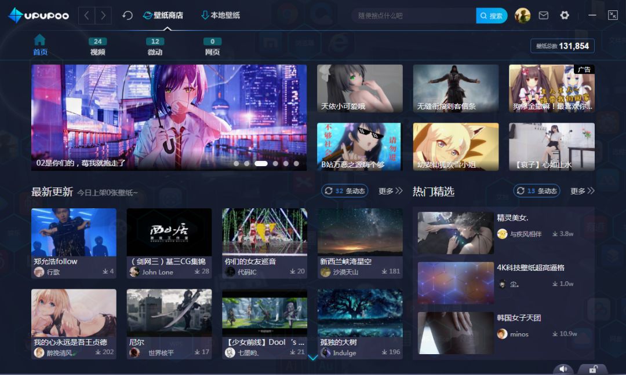Click uploader avatar of 七墨哟
The image size is (626, 375).
(230, 352)
